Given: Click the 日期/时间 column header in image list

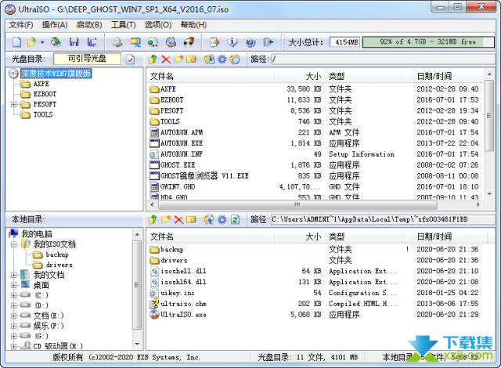Looking at the screenshot, I should coord(434,76).
